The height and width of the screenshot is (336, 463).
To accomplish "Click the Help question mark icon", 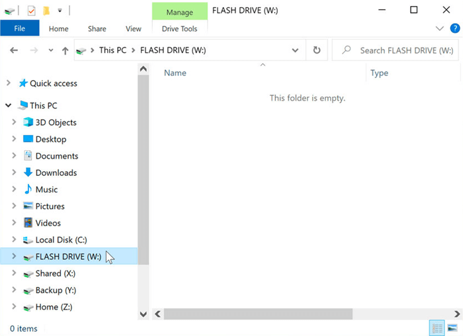I will point(454,28).
